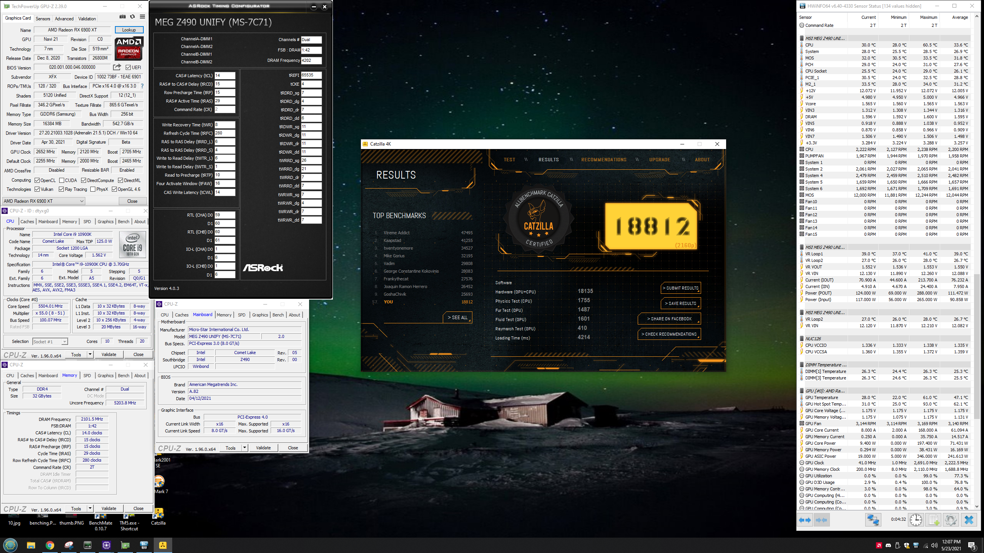
Task: Open Socket #1 selection dropdown in CPU-Z
Action: [50, 341]
